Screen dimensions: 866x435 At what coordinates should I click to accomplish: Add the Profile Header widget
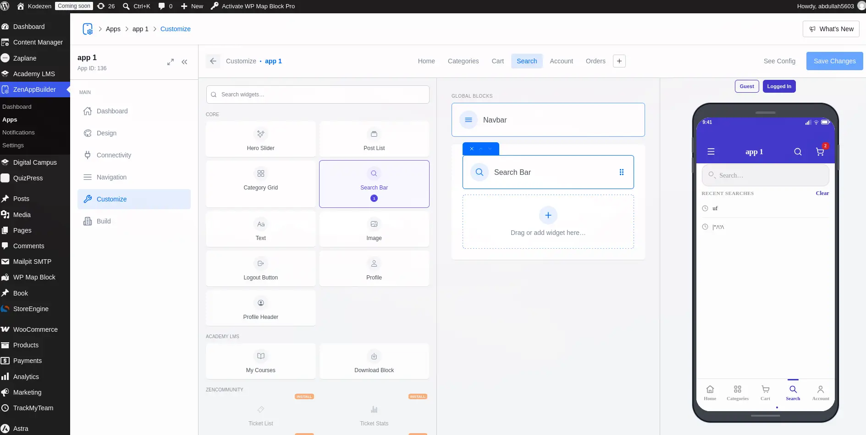coord(261,308)
